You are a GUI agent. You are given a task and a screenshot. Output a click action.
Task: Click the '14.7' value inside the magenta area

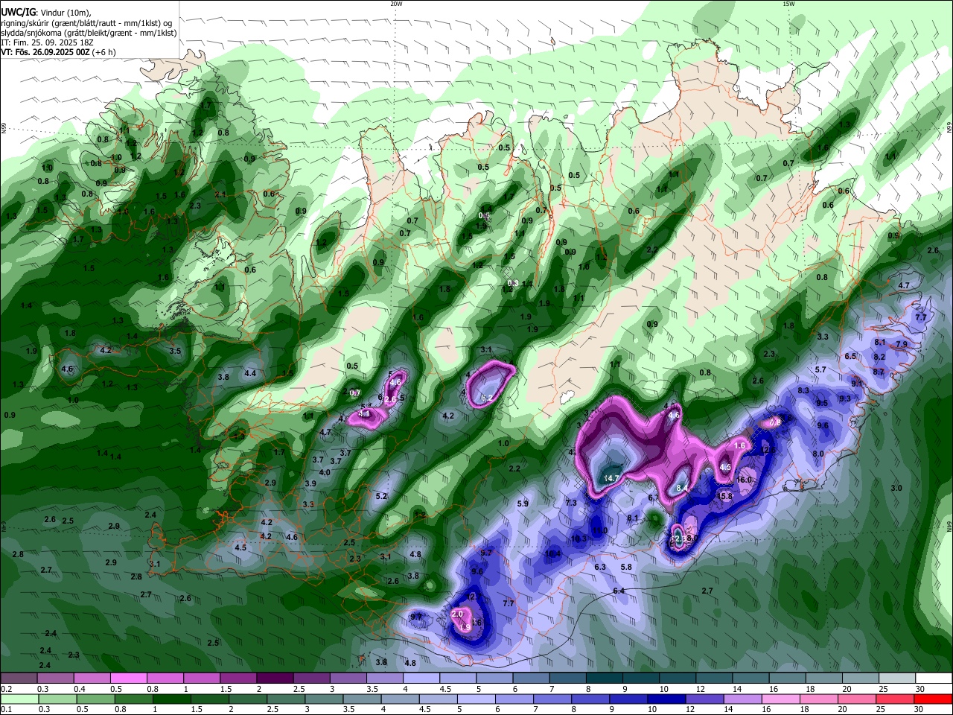(611, 478)
